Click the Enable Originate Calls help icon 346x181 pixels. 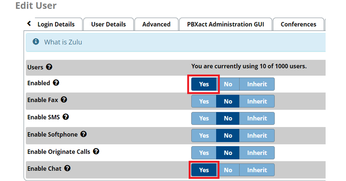point(96,152)
